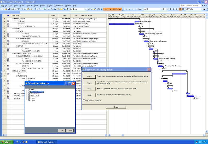Click the Zoom Out magnifier icon
This screenshot has height=144, width=208.
pos(92,9)
